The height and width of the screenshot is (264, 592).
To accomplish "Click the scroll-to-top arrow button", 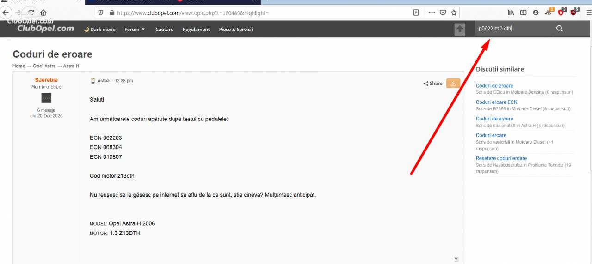I will 460,29.
